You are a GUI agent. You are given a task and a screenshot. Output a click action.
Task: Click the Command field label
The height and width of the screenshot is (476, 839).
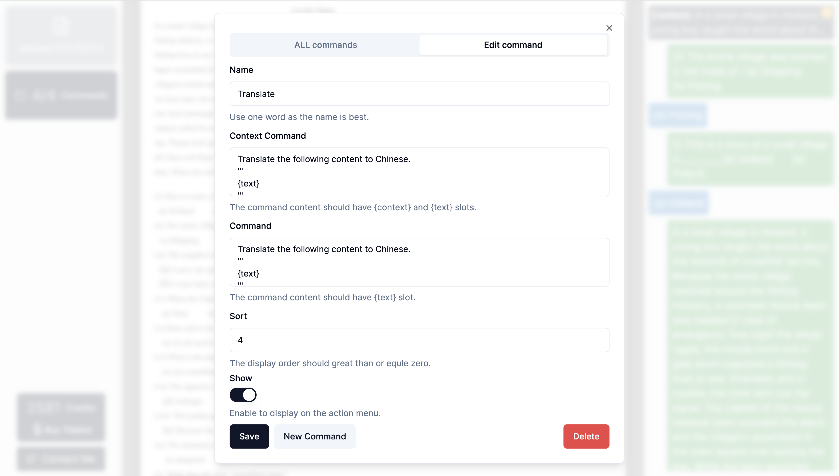tap(250, 226)
